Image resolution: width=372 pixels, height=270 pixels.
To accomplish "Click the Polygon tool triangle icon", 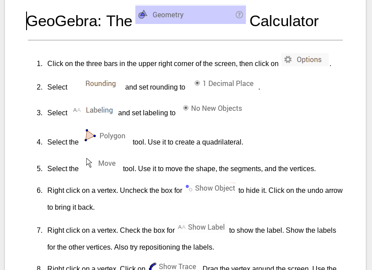I will coord(90,135).
